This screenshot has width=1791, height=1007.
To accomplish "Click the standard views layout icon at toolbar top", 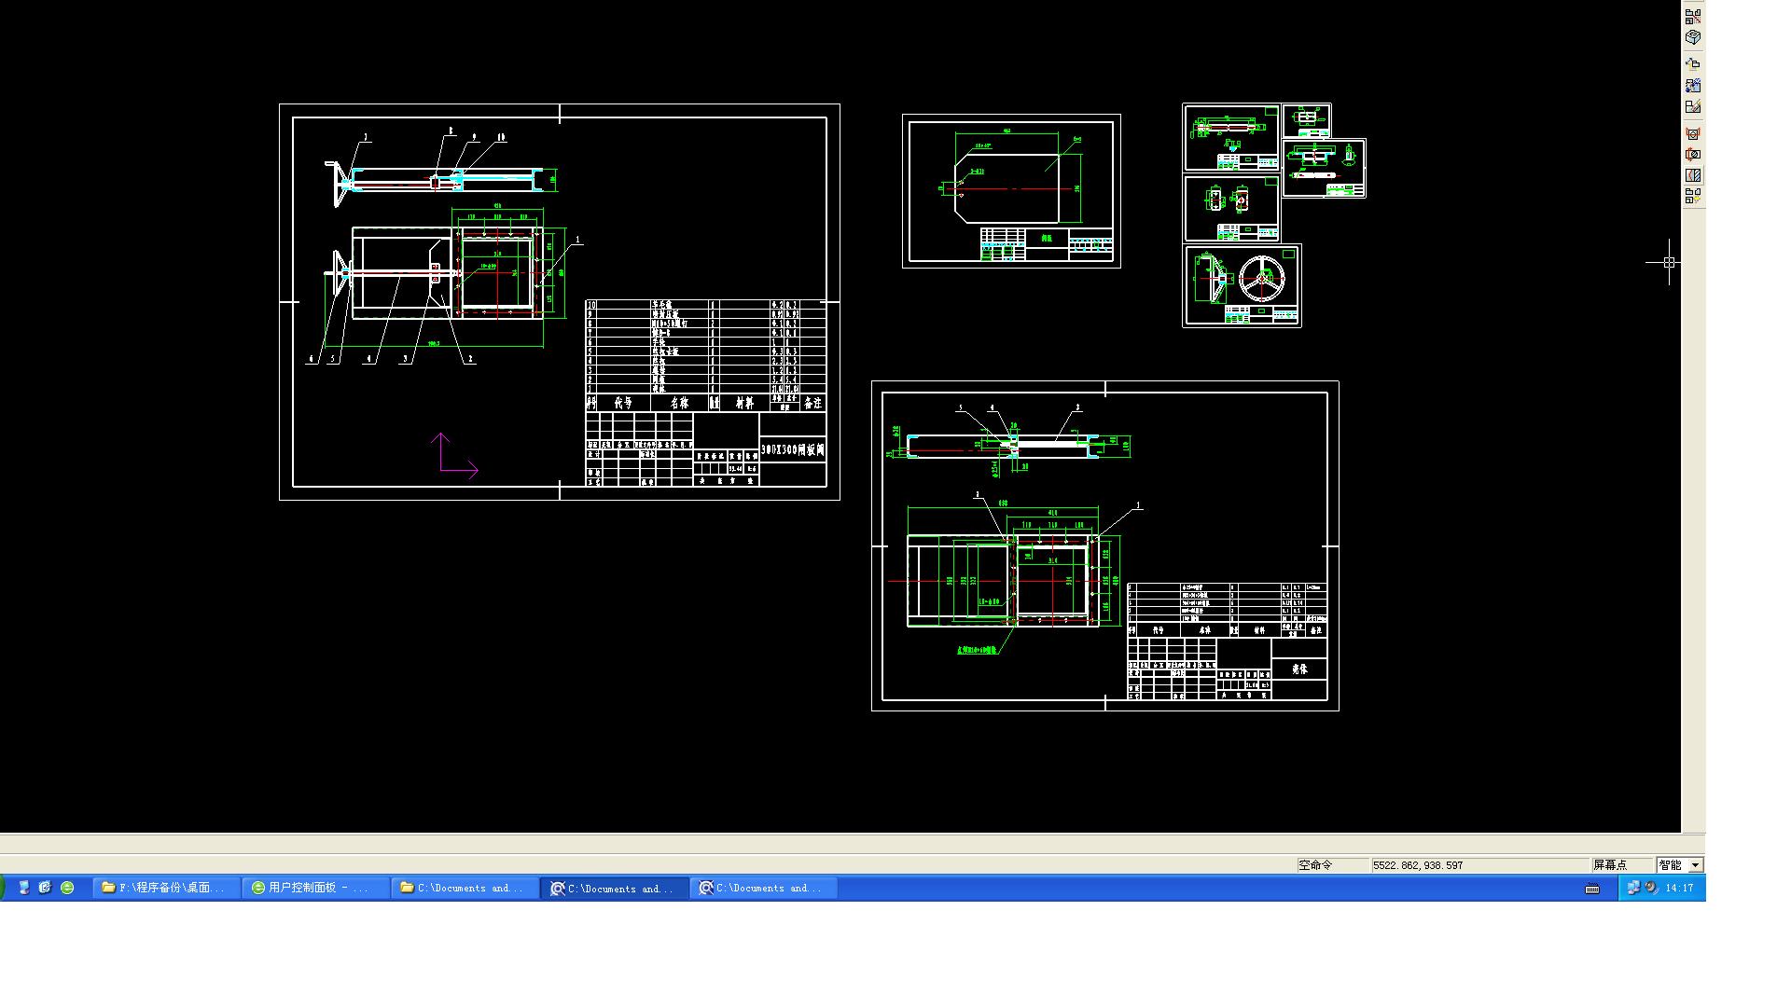I will [x=1693, y=16].
